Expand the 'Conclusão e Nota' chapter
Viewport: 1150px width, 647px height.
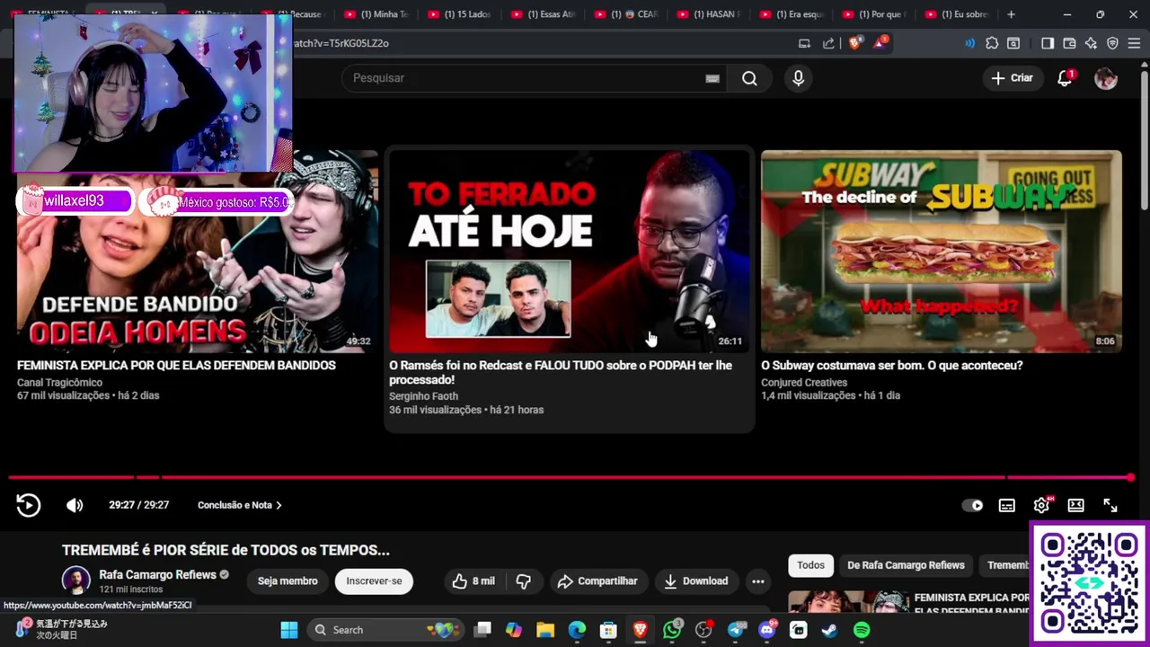(x=240, y=505)
